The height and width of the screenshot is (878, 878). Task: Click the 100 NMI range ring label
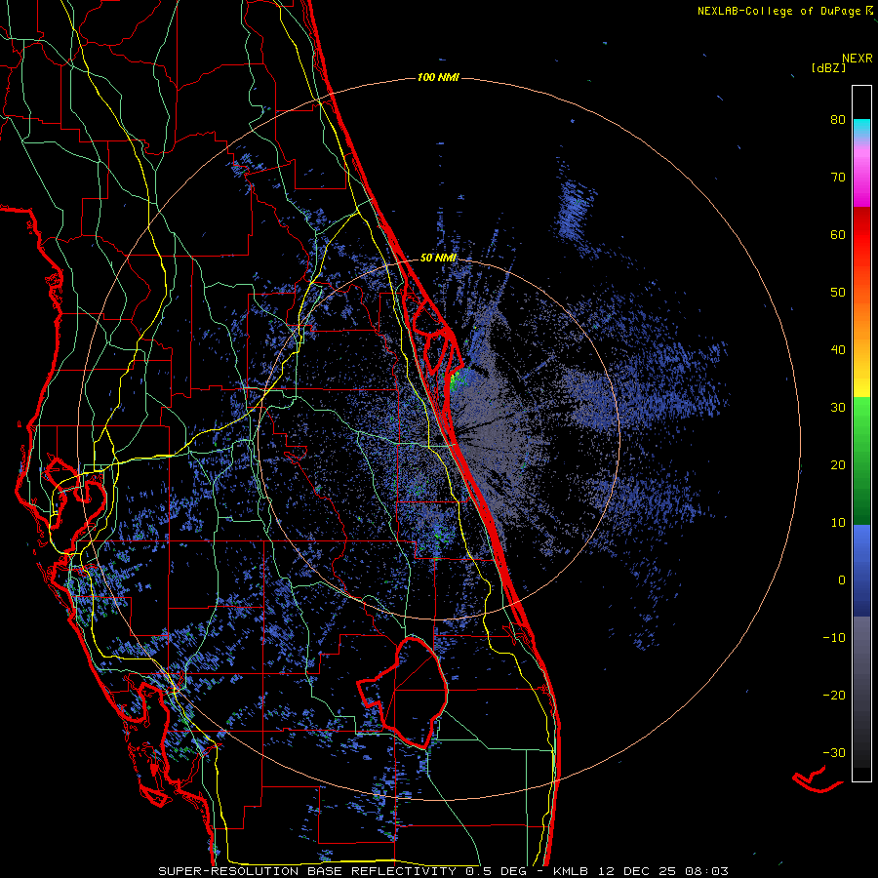438,77
